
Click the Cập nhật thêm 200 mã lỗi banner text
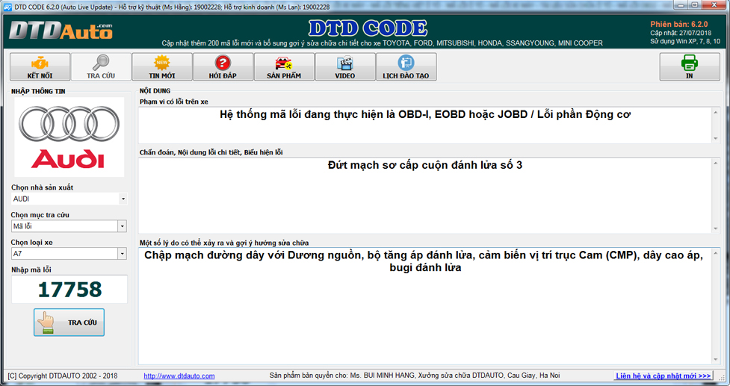[x=383, y=43]
